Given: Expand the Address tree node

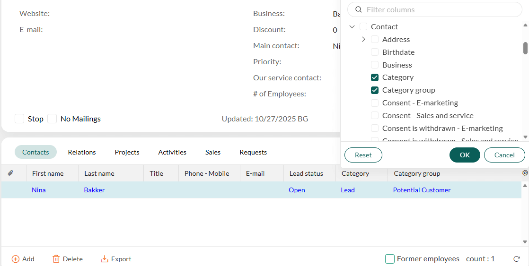Looking at the screenshot, I should click(x=363, y=39).
